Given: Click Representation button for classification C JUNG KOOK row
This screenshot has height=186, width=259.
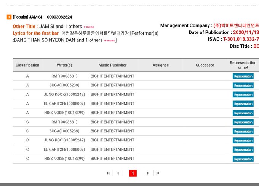Looking at the screenshot, I should click(x=243, y=140).
